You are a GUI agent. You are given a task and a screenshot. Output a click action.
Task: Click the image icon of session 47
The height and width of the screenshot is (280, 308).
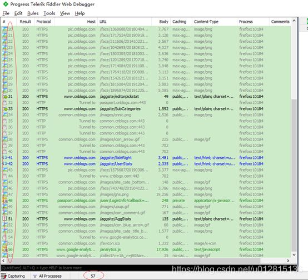pyautogui.click(x=4, y=194)
